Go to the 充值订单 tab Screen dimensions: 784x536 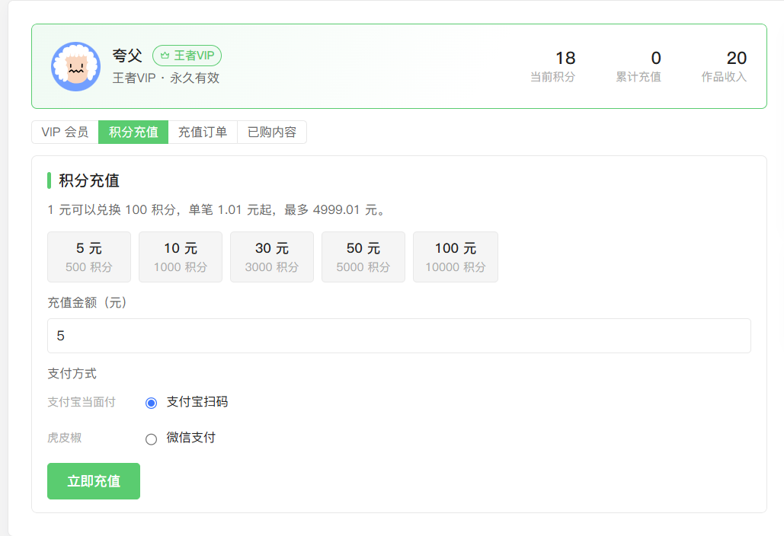pyautogui.click(x=203, y=132)
